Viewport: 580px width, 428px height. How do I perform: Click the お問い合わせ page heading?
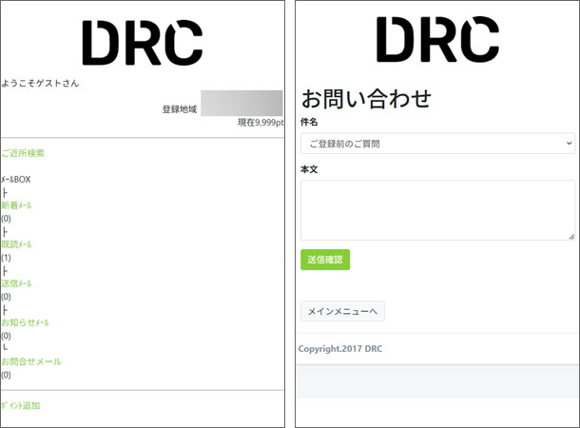[366, 98]
